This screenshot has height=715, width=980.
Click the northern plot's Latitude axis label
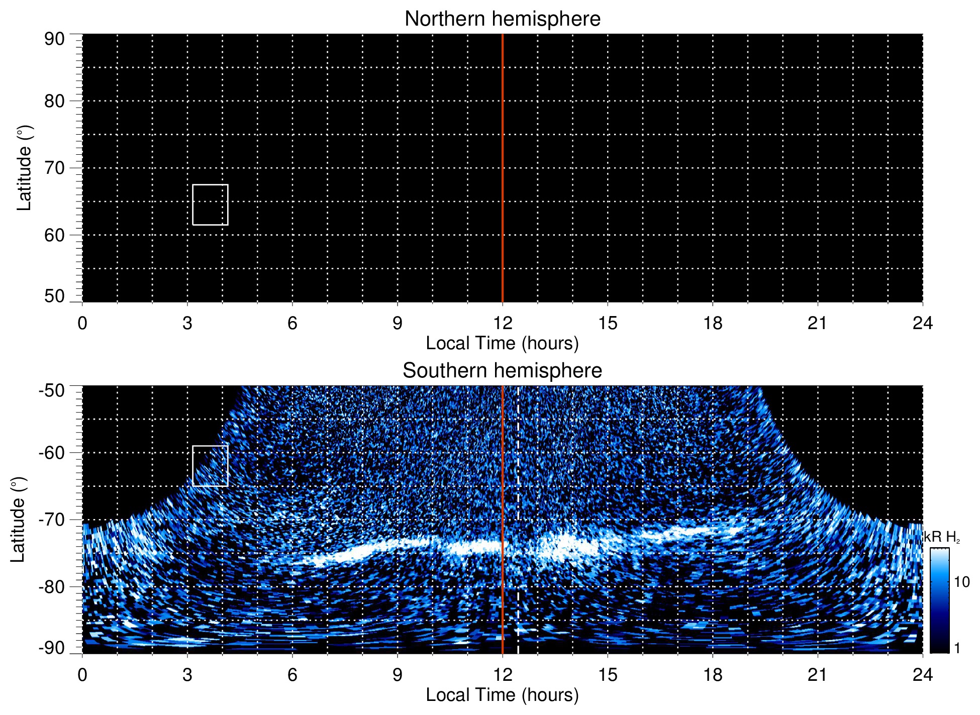[24, 168]
